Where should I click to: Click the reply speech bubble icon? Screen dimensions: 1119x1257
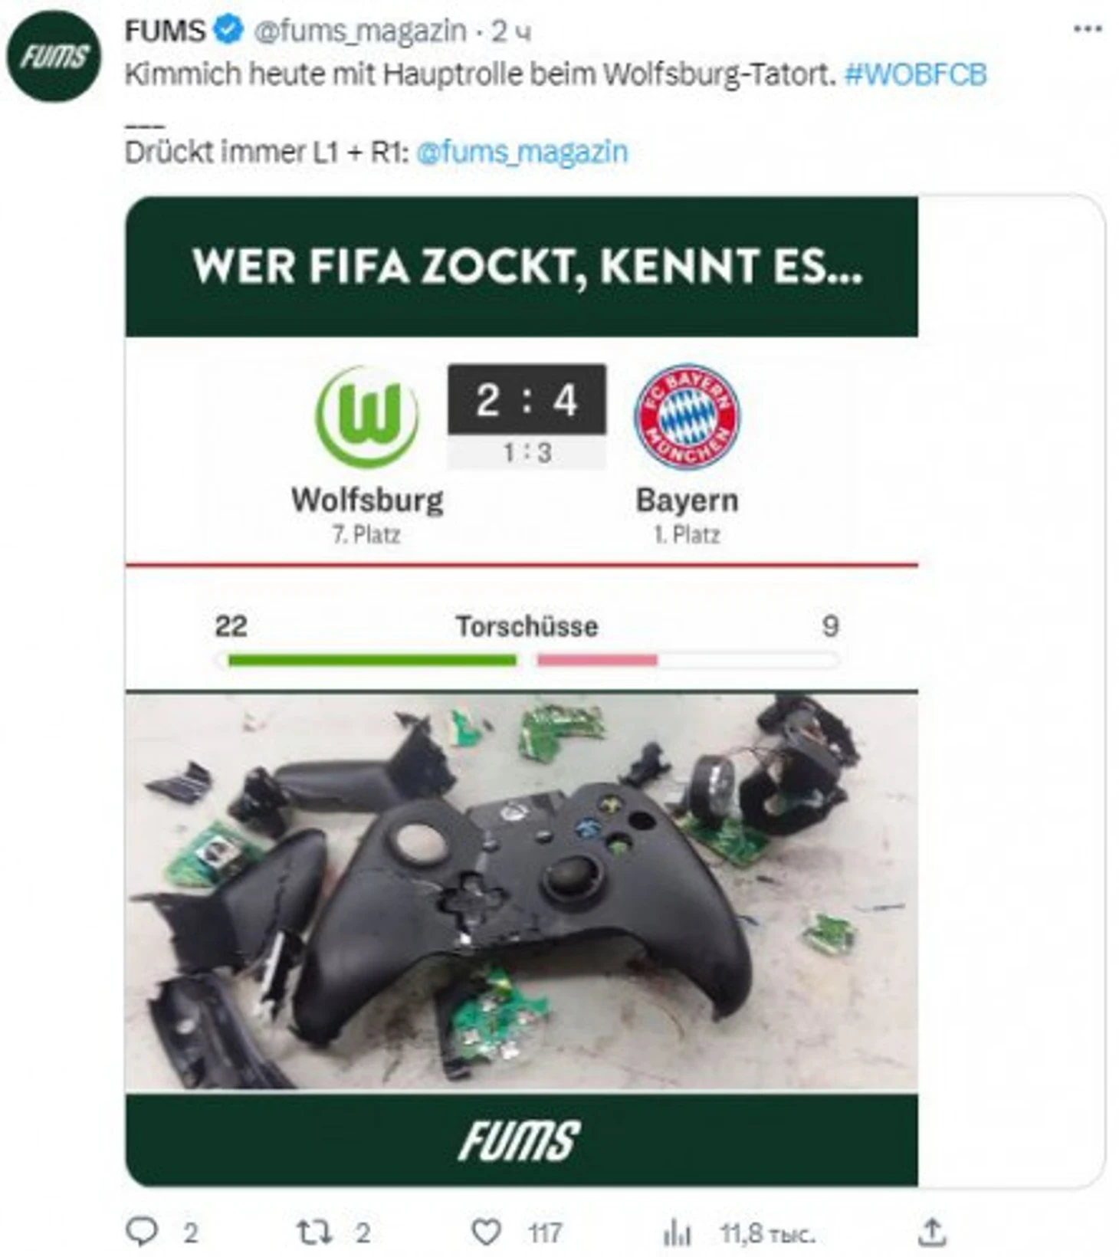(142, 1231)
